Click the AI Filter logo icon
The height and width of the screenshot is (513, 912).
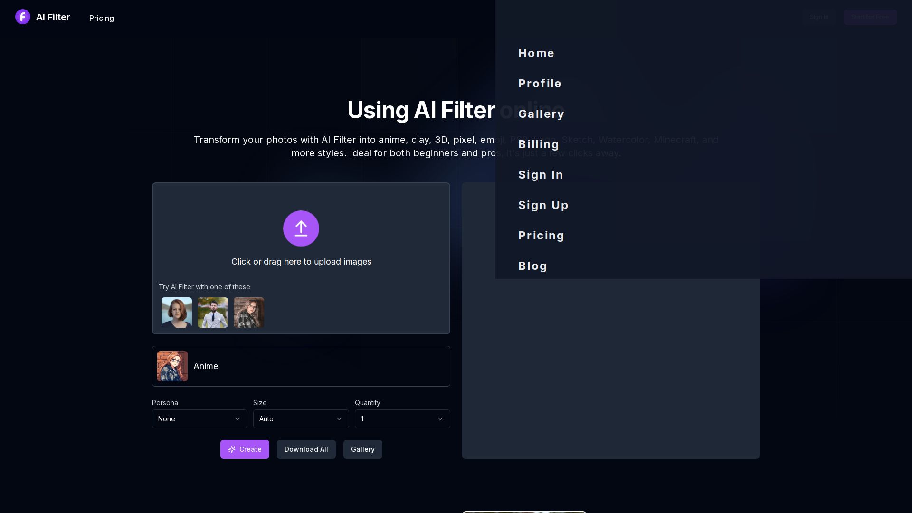[x=23, y=17]
